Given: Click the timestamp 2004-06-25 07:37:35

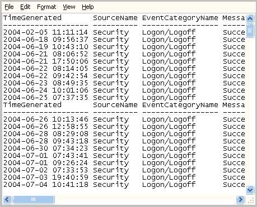Looking at the screenshot, I should click(45, 98).
